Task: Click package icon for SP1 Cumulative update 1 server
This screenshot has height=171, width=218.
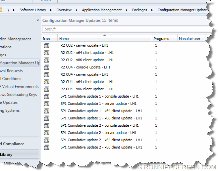Action: point(47,104)
